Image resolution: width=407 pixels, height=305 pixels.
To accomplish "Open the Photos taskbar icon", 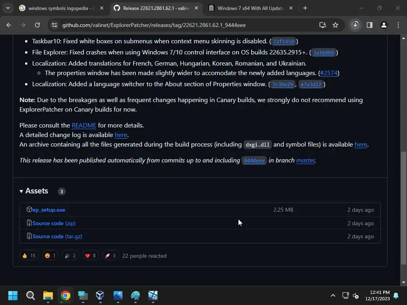I will (x=118, y=295).
